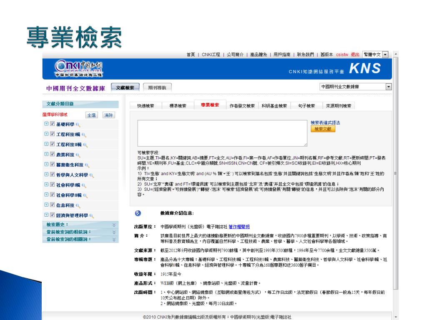Open the CNKI工程 top link
This screenshot has height=320, width=427.
click(211, 55)
